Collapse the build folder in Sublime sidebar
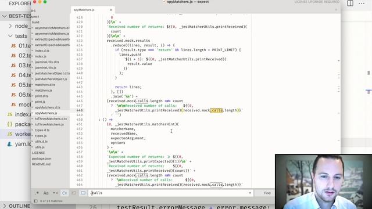 (x=35, y=22)
